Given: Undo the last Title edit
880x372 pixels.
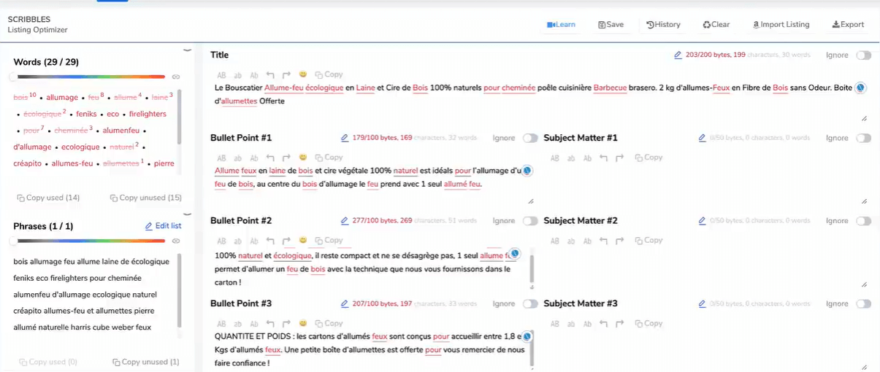Looking at the screenshot, I should [x=270, y=75].
